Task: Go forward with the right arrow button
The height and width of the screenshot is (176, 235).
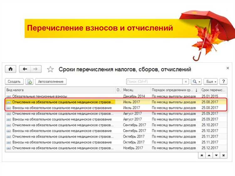Action: pyautogui.click(x=36, y=69)
